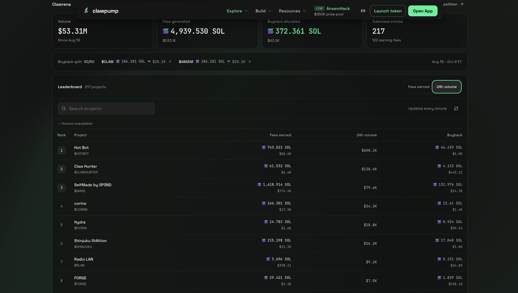Open the corine project row
Viewport: 518px width, 293px height.
(x=260, y=206)
